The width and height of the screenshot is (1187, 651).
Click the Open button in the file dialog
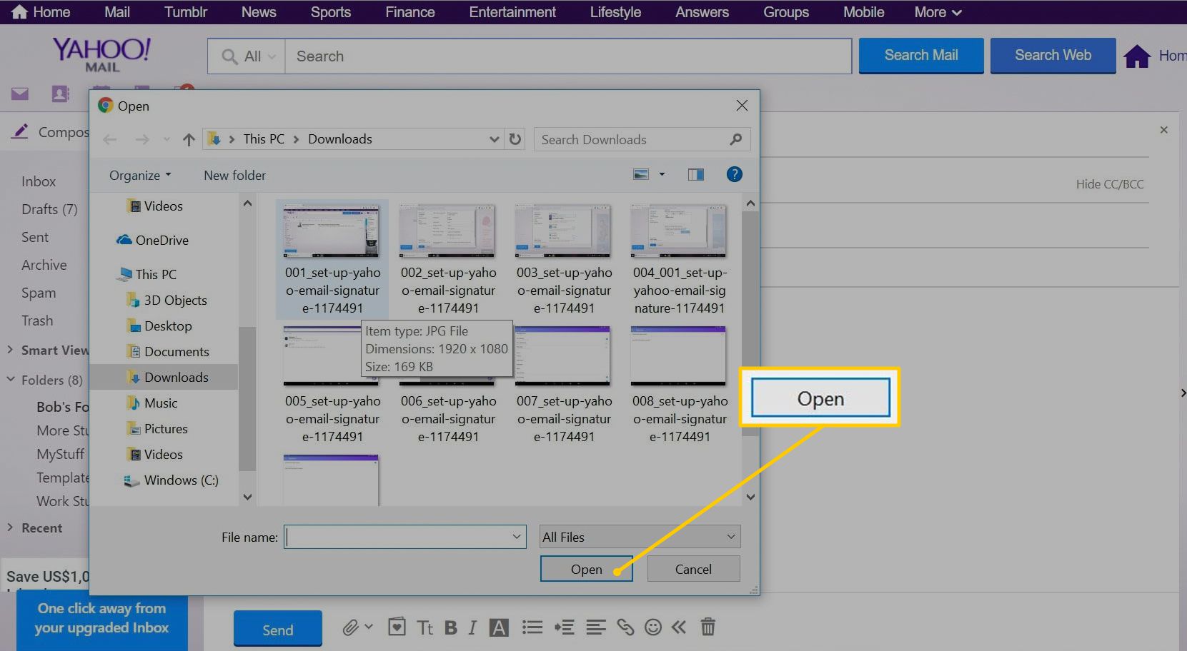(586, 569)
